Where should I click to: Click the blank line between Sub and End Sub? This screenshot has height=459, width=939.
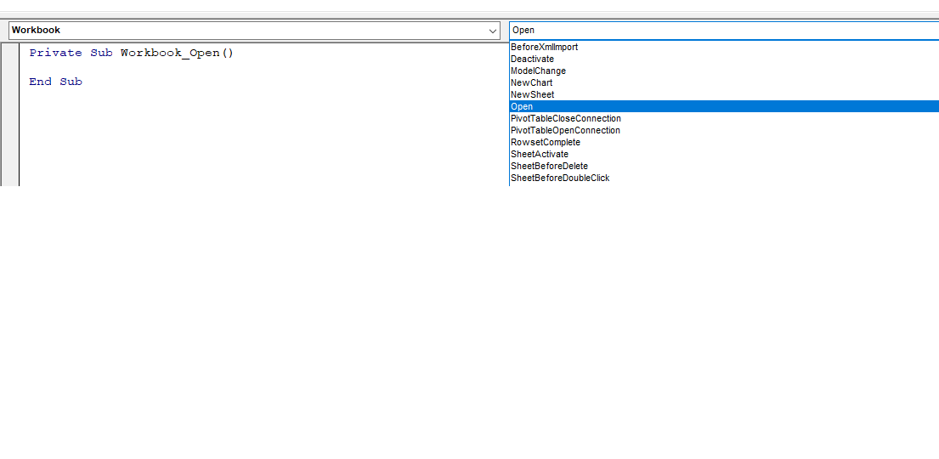[263, 67]
